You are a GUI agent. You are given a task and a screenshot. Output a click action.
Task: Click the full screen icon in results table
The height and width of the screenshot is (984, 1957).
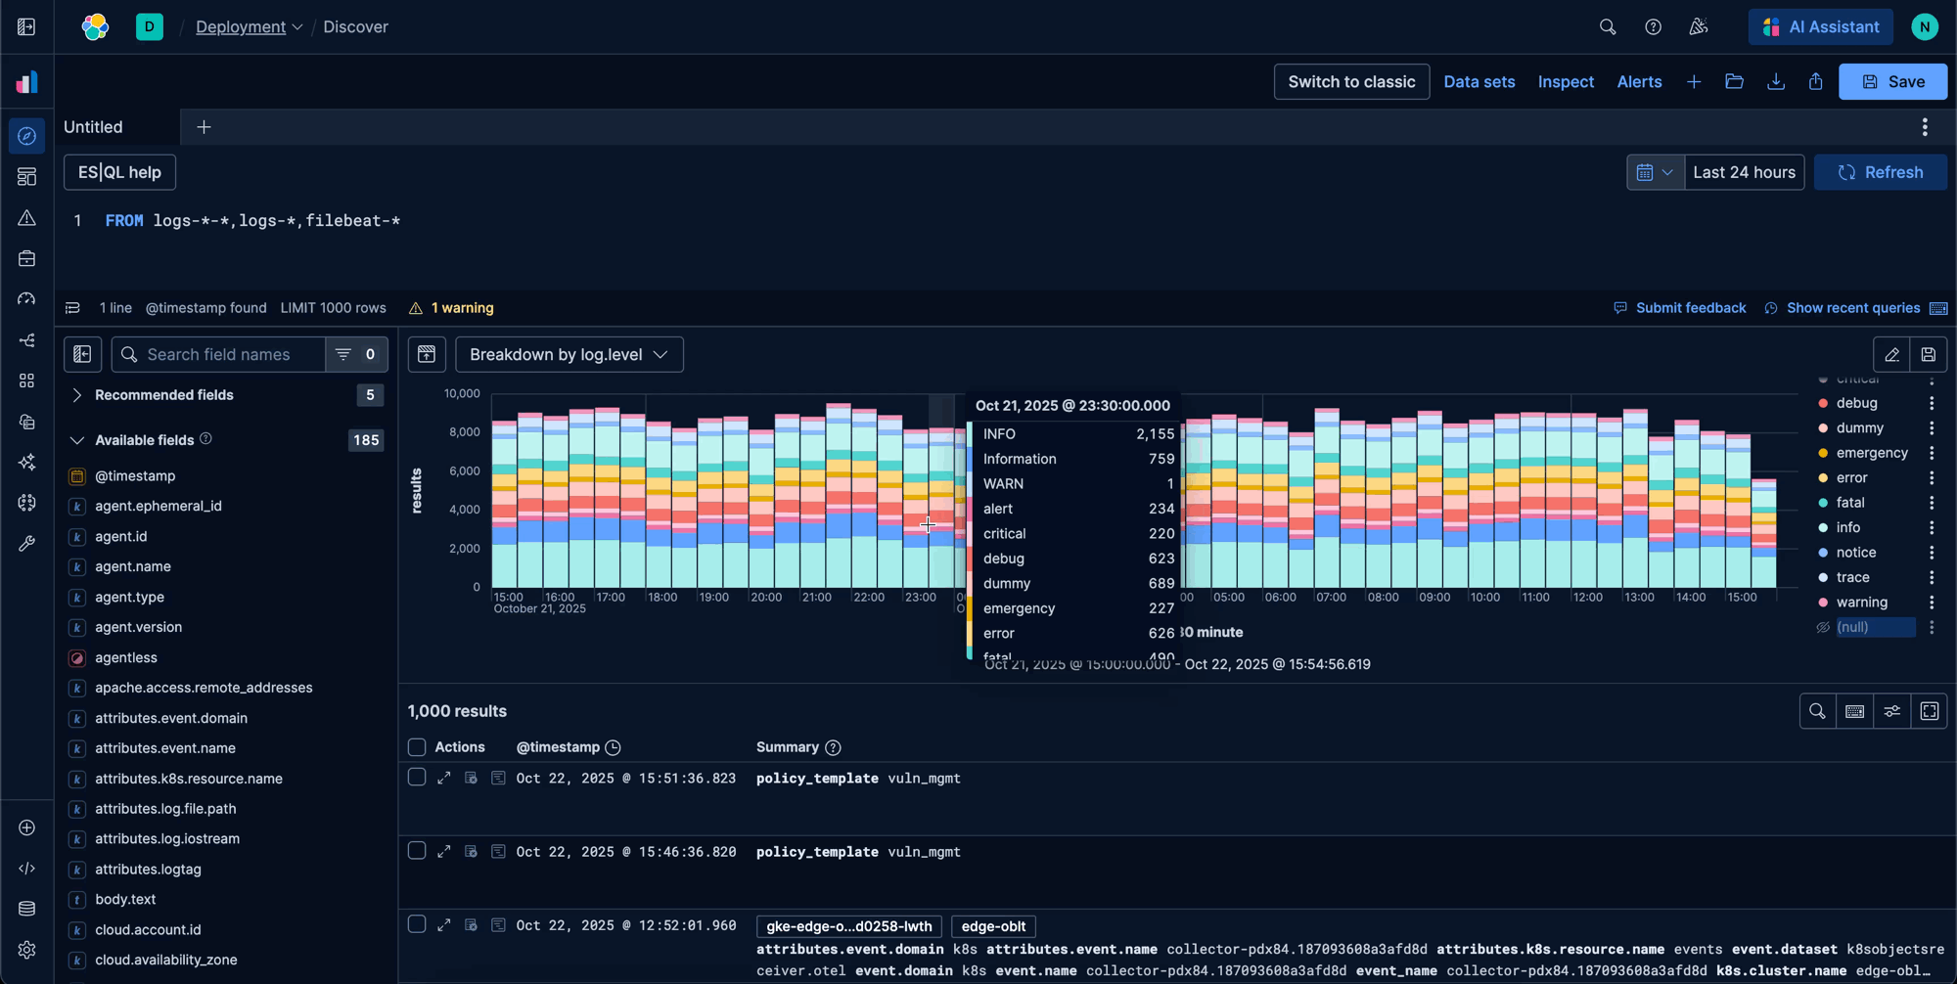[x=1929, y=712]
